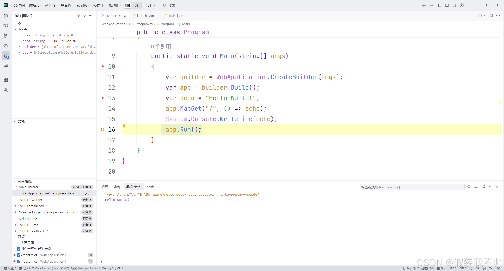
Task: Click the debug launch plug icon
Action: point(78,16)
